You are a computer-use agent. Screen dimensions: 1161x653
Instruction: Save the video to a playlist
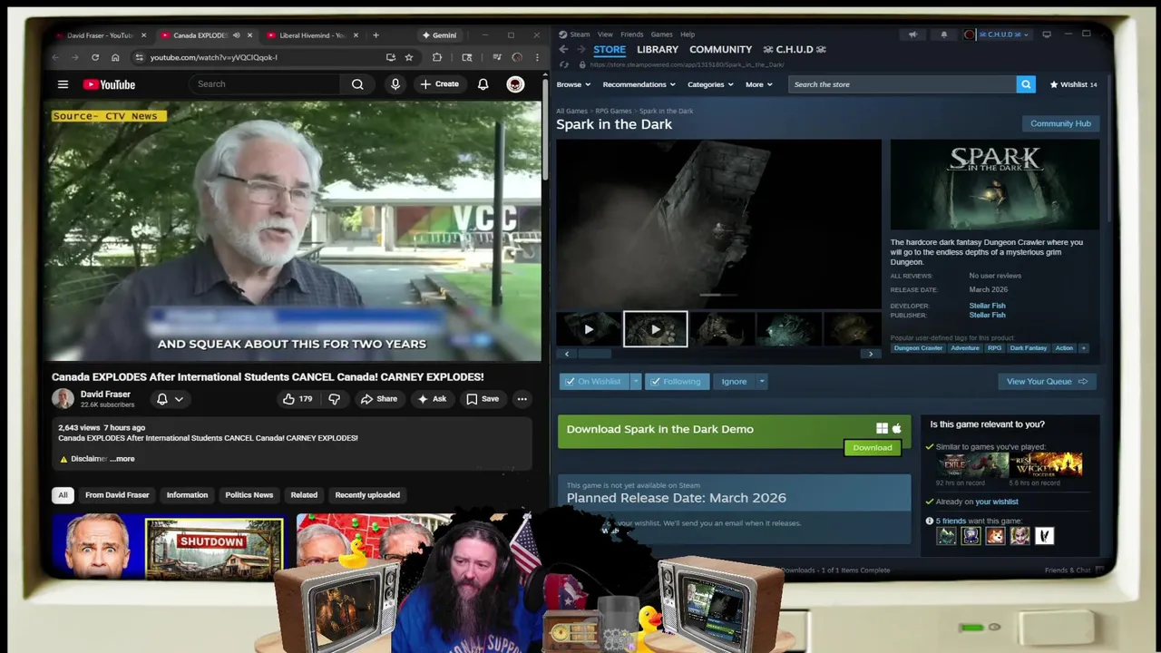(483, 399)
